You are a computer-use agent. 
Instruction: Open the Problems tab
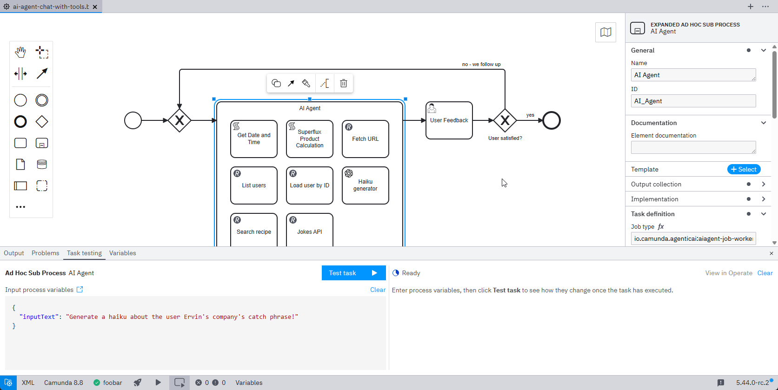coord(46,253)
